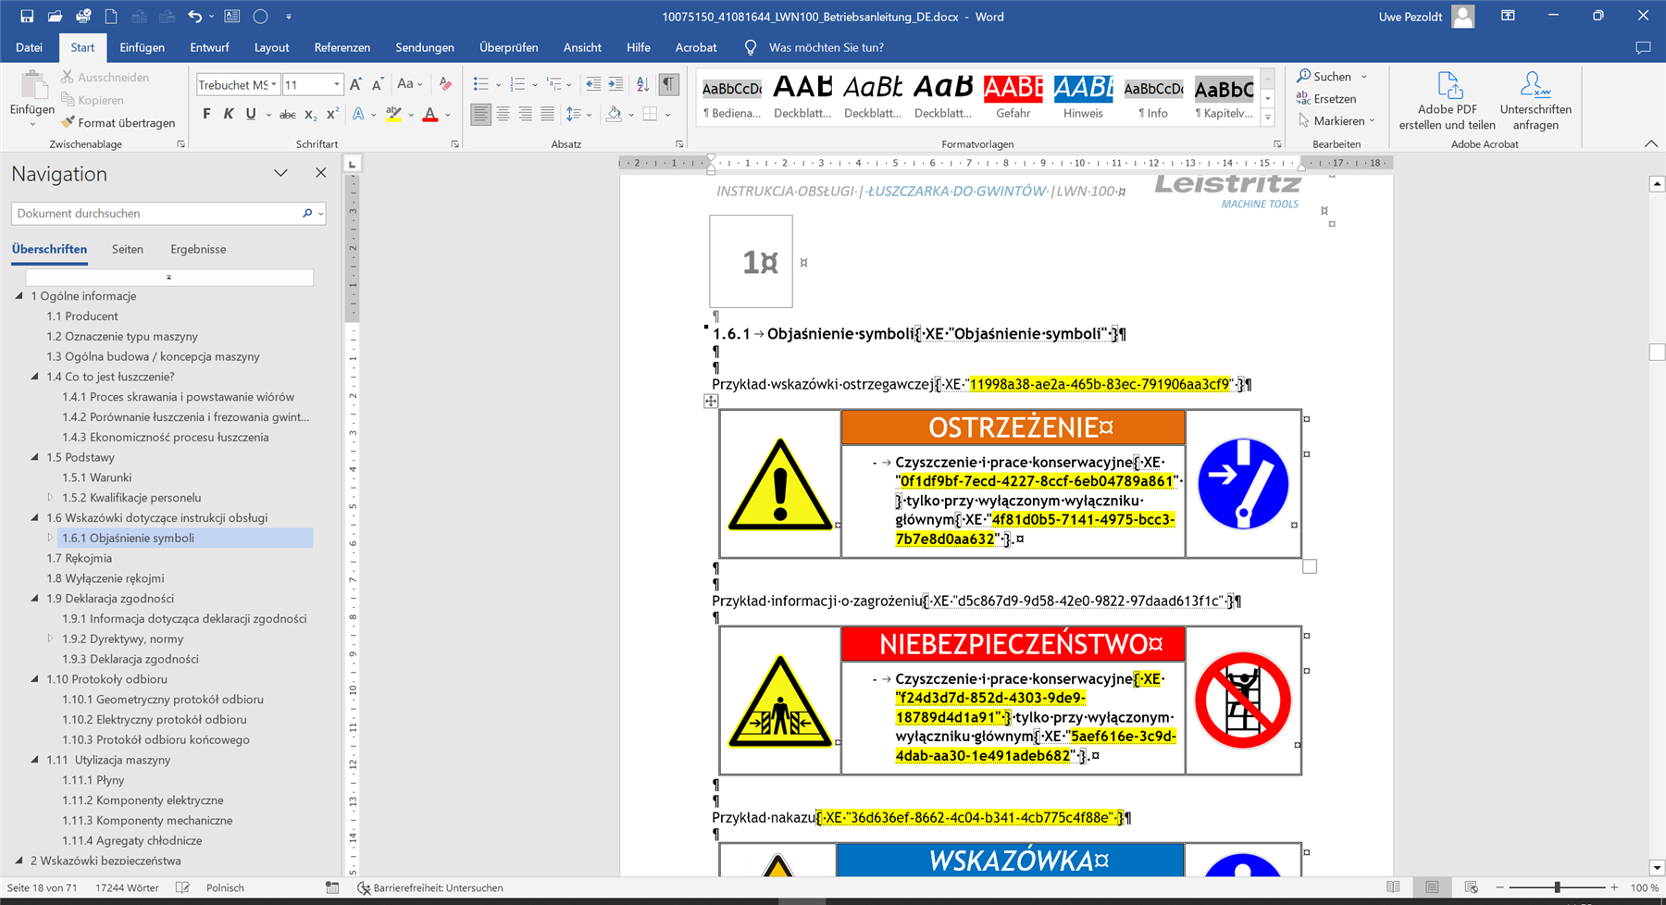Increase indent of the paragraph

615,84
